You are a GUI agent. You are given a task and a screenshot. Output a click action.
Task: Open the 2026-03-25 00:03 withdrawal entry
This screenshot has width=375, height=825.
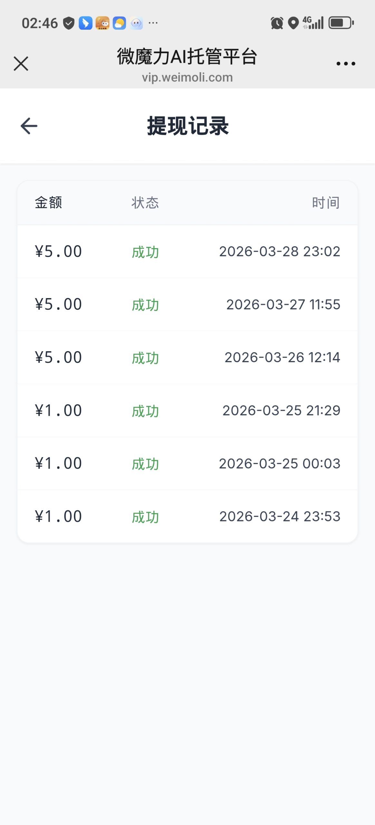point(187,463)
